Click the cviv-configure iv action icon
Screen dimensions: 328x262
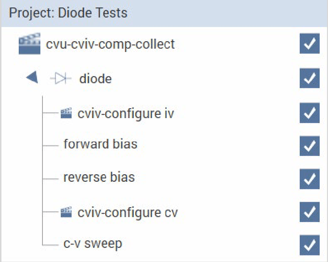point(67,113)
